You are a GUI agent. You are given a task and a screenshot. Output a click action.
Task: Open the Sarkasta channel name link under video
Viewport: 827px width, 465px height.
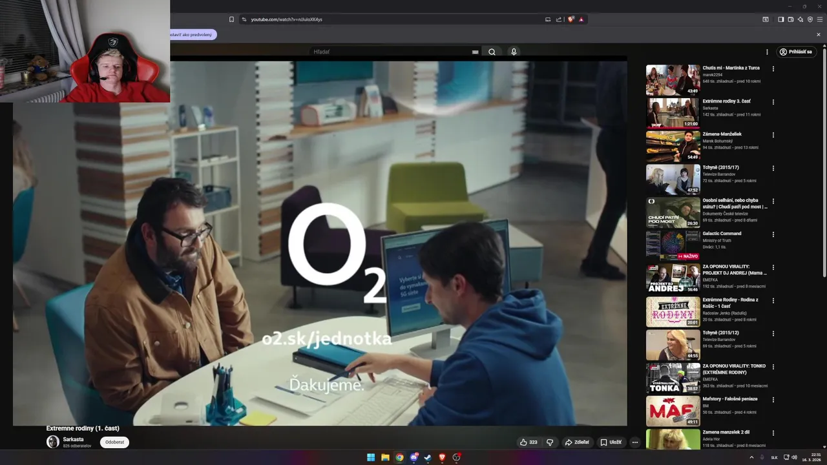(73, 439)
